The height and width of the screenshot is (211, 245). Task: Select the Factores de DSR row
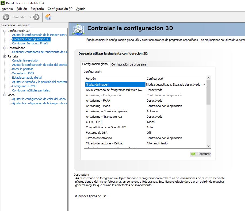coord(146,133)
